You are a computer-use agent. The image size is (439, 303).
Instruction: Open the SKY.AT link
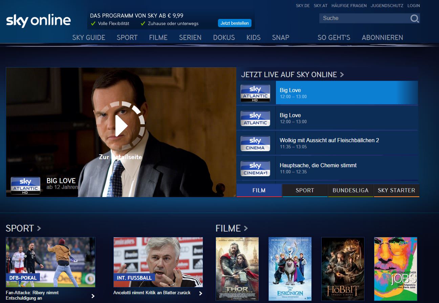point(321,5)
